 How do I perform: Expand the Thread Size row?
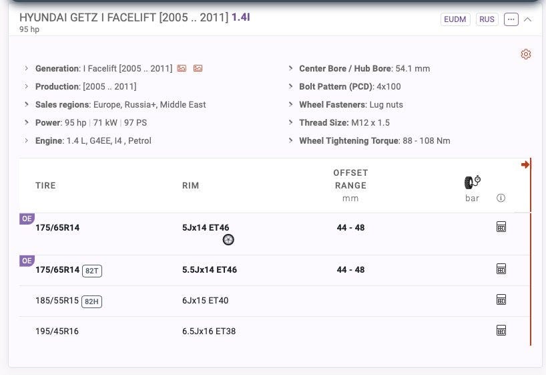[290, 123]
